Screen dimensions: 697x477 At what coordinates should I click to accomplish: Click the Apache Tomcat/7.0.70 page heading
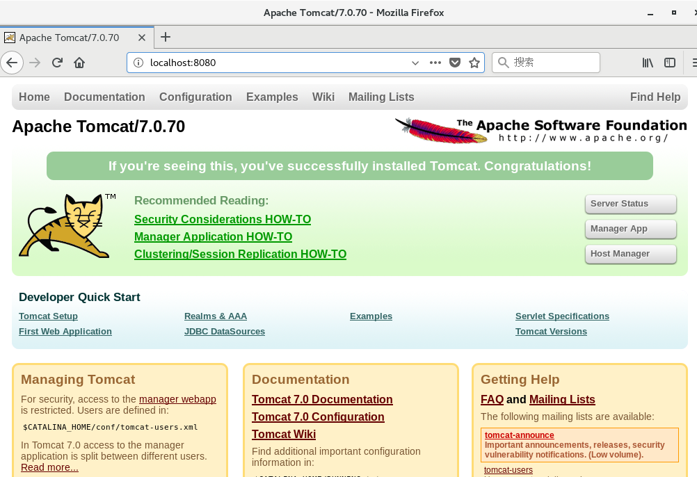pyautogui.click(x=98, y=126)
